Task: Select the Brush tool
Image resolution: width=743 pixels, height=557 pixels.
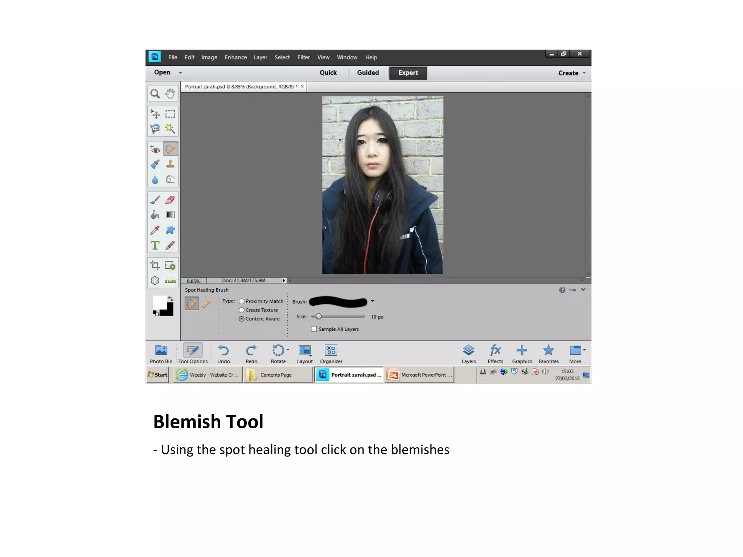Action: click(x=155, y=200)
